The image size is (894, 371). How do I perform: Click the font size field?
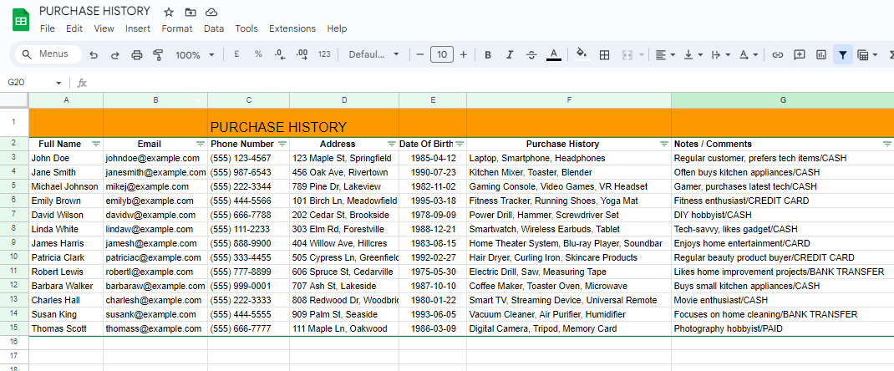point(442,54)
